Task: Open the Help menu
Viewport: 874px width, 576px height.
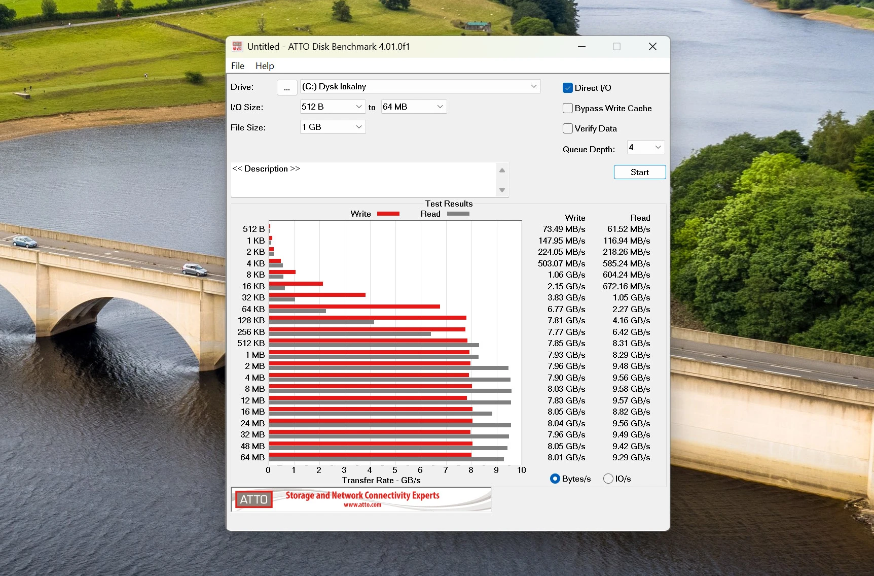Action: pos(264,66)
